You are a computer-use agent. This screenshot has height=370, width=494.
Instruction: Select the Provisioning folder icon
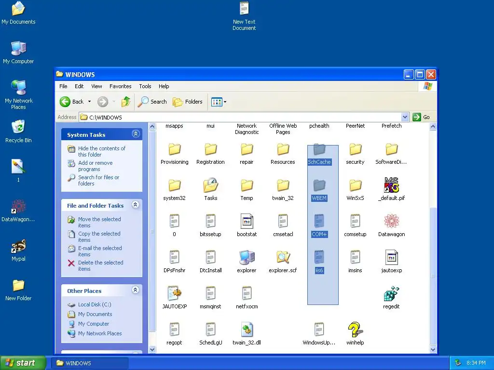point(174,149)
